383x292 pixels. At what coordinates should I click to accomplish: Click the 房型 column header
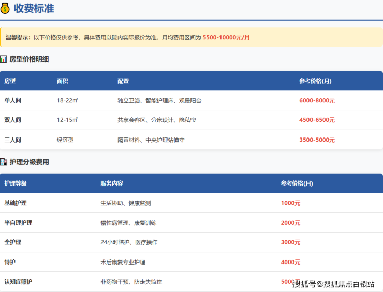(10, 81)
